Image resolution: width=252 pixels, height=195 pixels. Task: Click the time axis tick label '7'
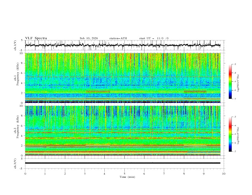point(164,174)
